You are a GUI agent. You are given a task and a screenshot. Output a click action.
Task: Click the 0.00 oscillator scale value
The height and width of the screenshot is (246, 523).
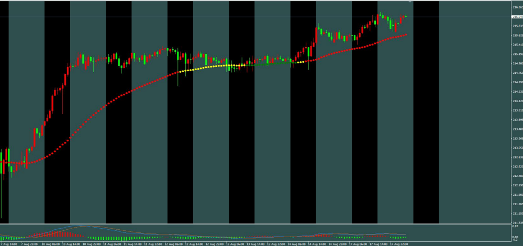point(515,237)
